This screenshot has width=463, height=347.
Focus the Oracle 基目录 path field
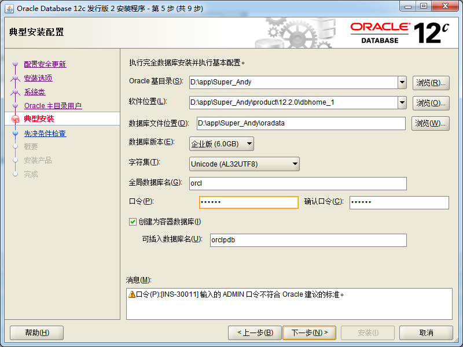point(293,82)
